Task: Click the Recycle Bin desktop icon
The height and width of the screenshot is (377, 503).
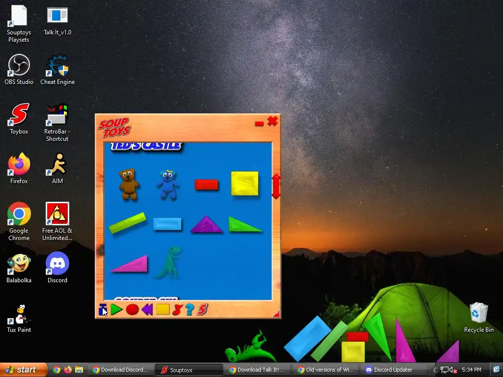Action: click(478, 318)
